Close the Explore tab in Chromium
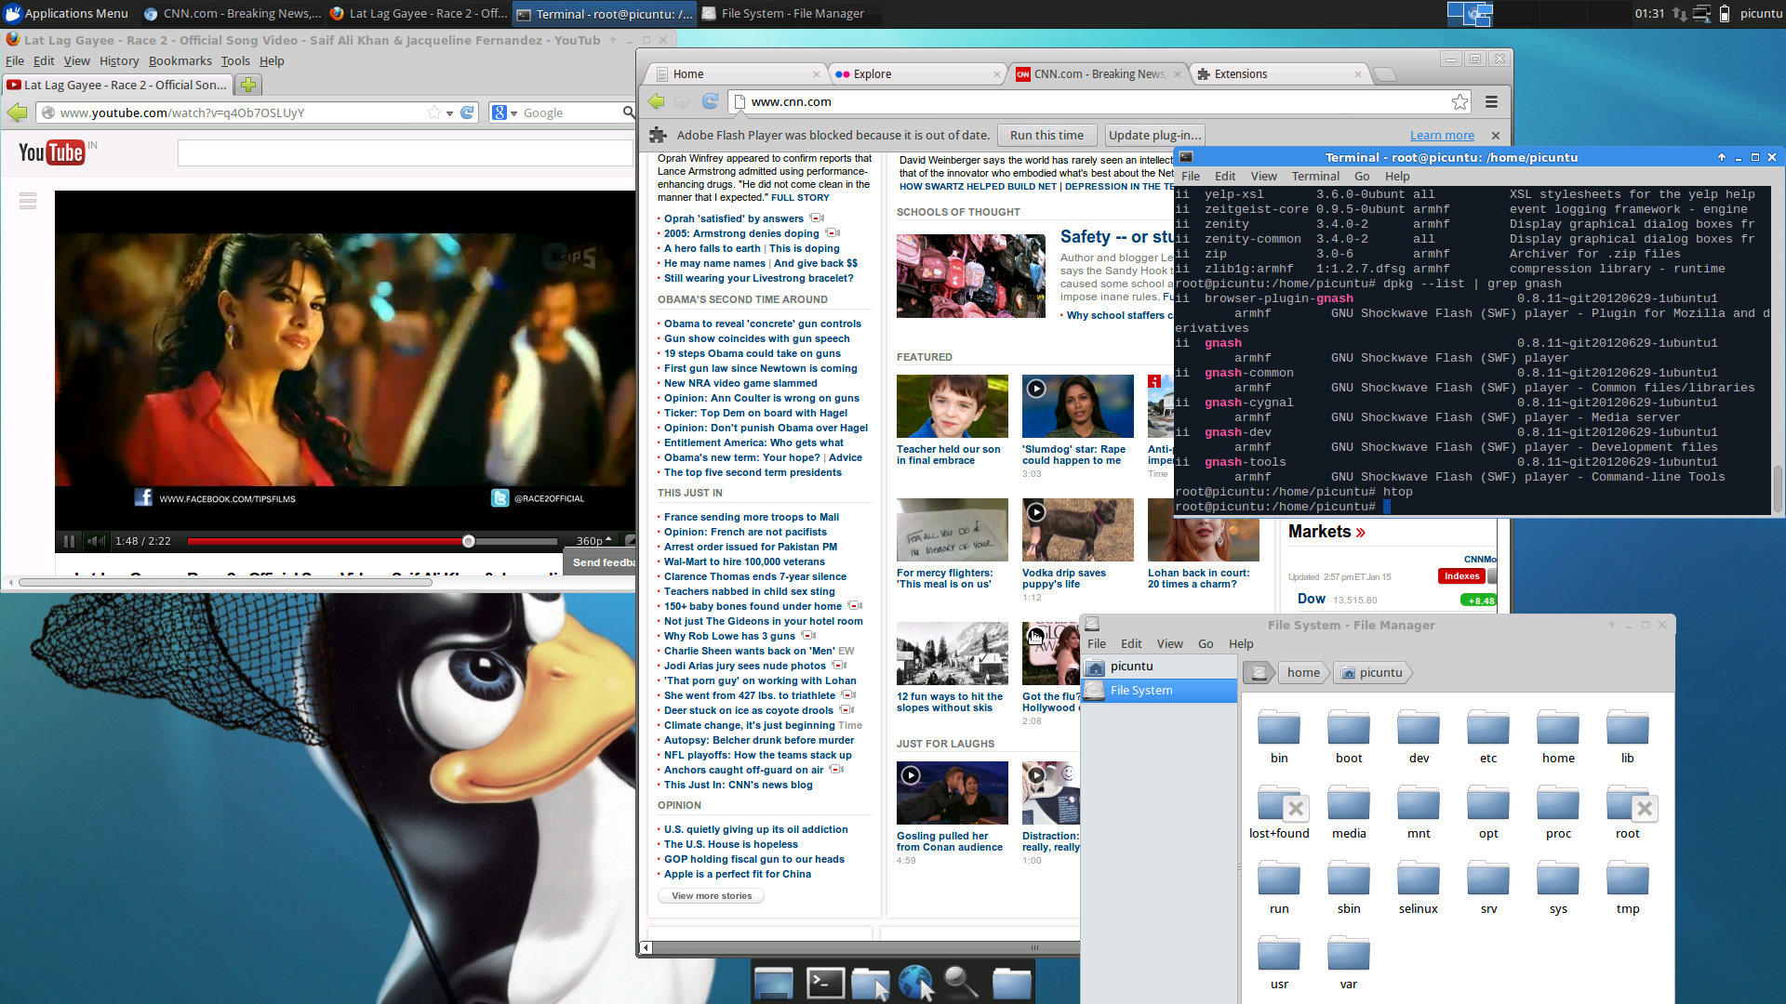1786x1004 pixels. tap(996, 74)
